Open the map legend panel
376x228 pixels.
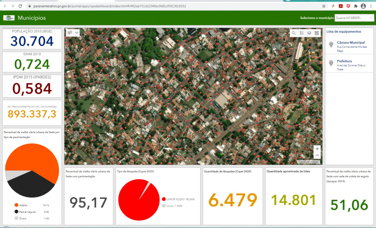[302, 33]
